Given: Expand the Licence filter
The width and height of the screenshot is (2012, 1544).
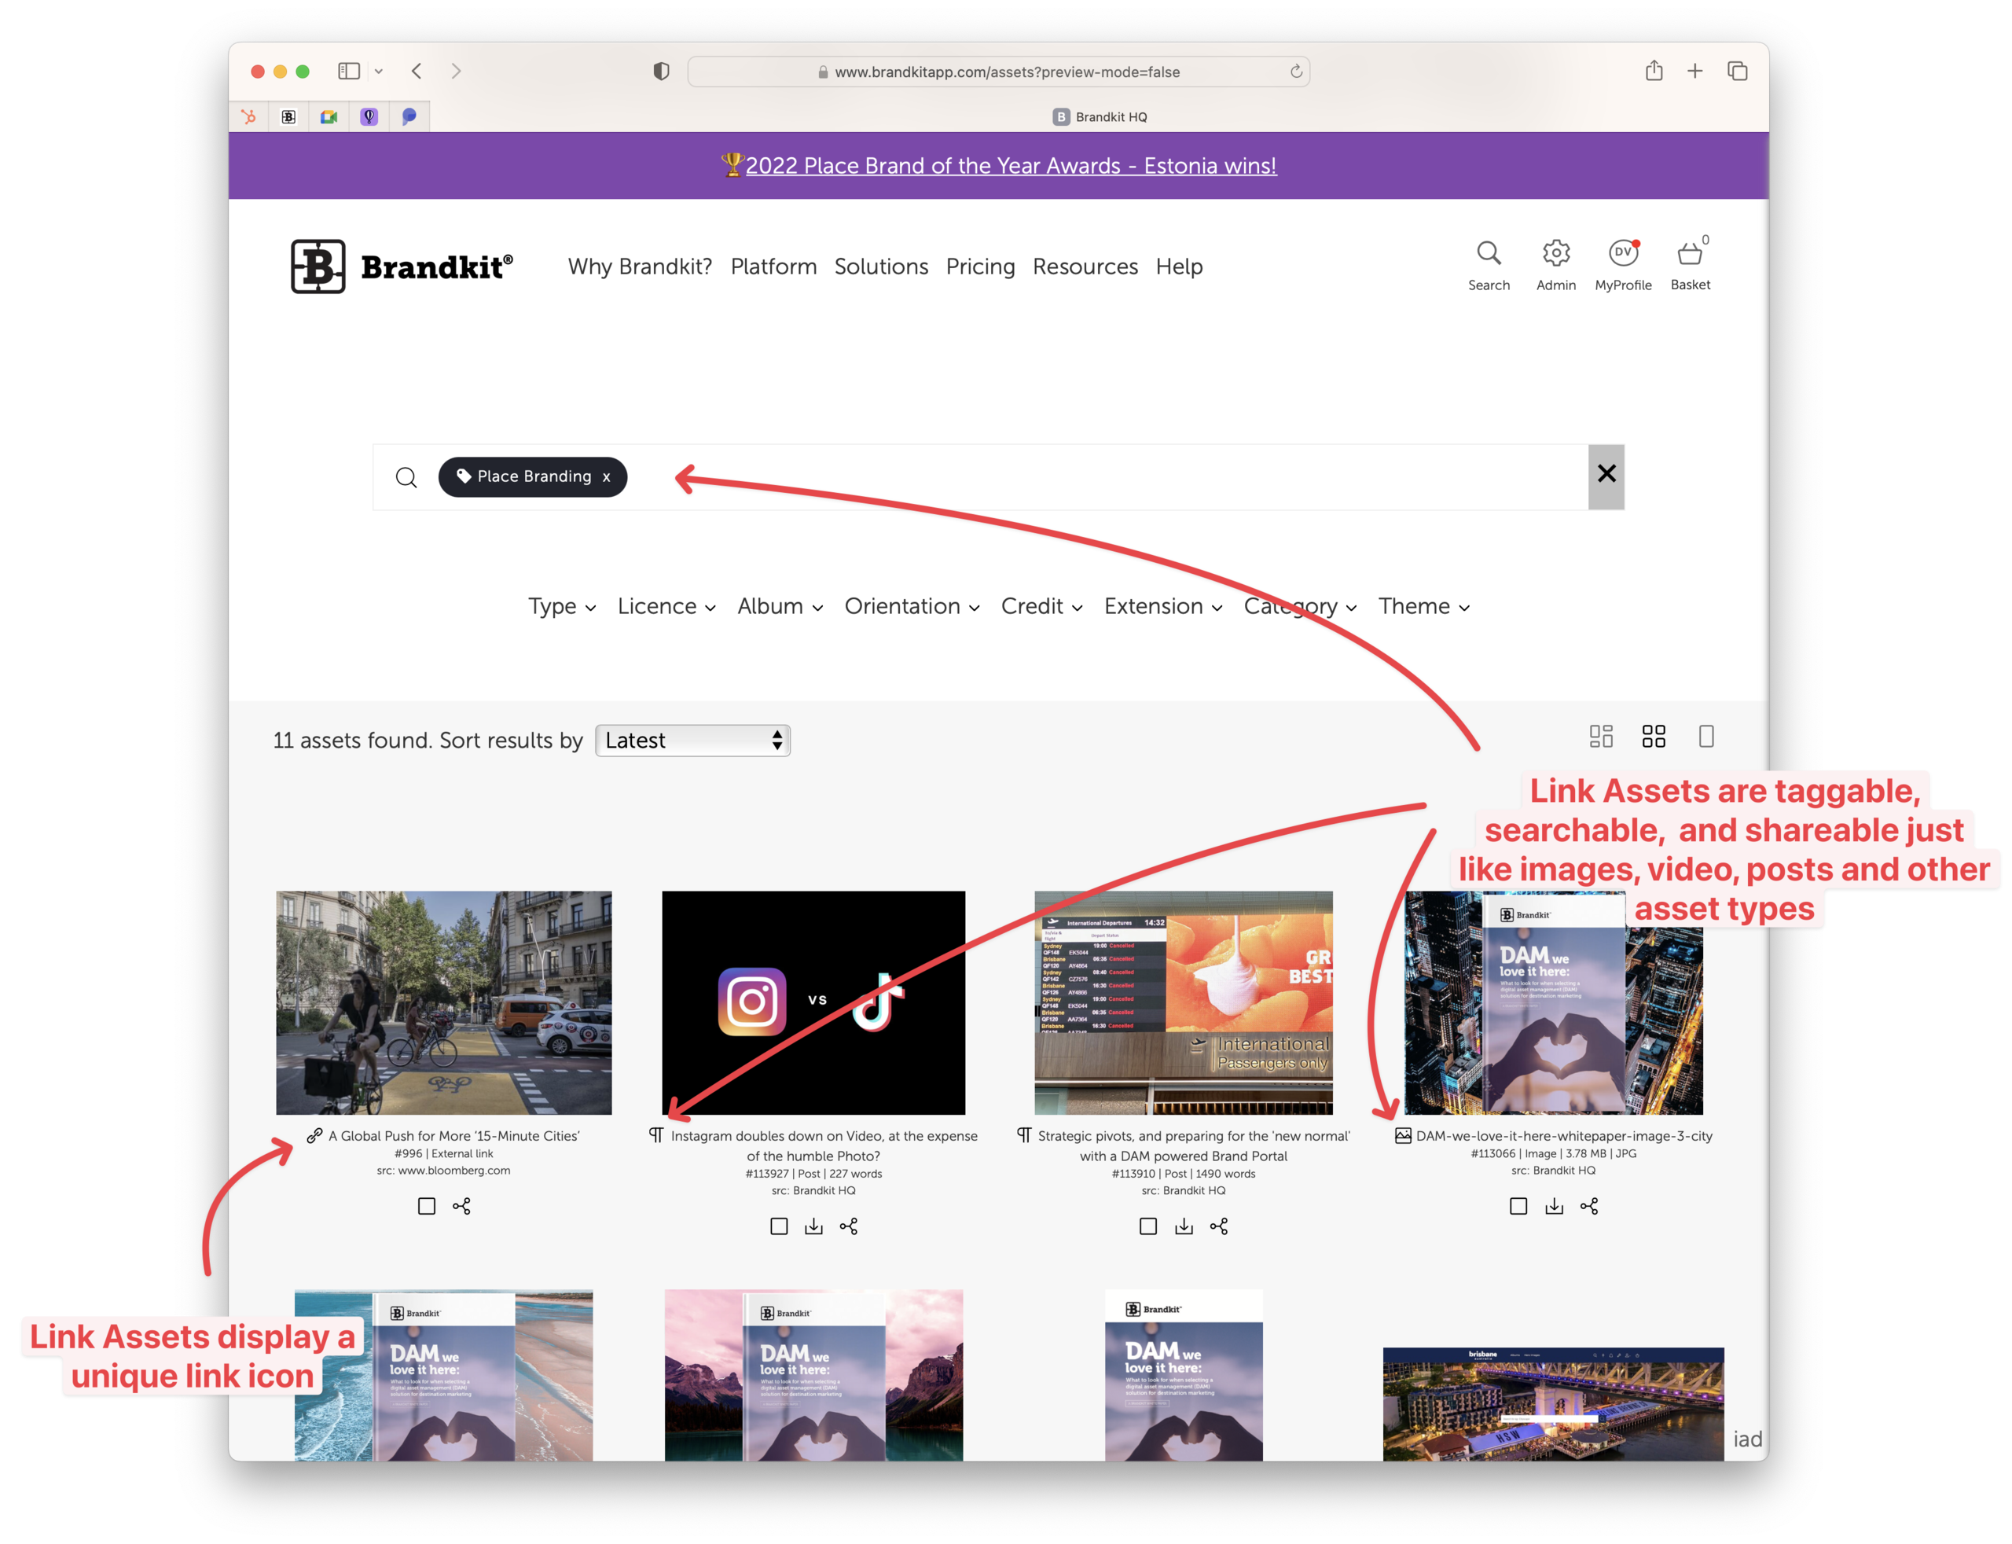Looking at the screenshot, I should click(x=665, y=607).
